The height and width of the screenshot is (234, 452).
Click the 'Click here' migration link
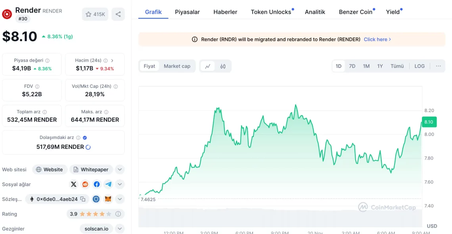click(377, 39)
